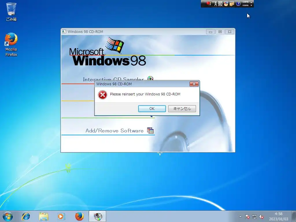Click the Interactive CD Sampler link
This screenshot has height=222, width=296.
coord(113,79)
